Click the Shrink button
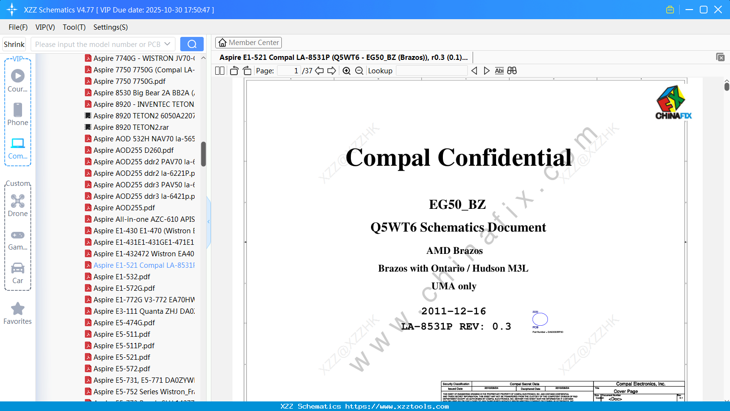730x411 pixels. point(14,44)
